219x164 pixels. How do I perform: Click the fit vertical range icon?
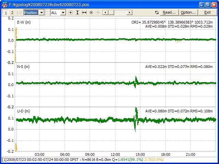tap(77, 12)
